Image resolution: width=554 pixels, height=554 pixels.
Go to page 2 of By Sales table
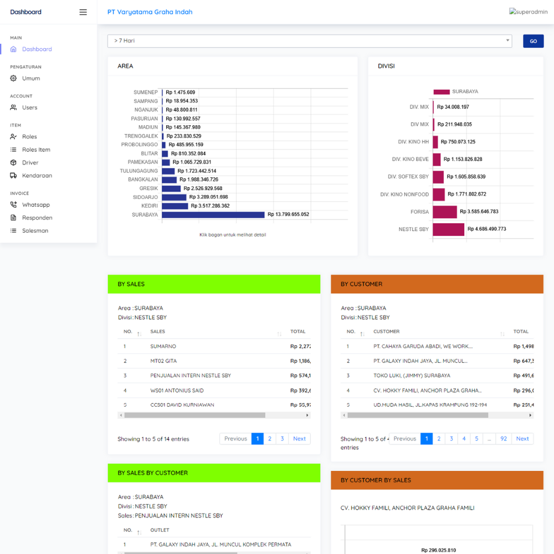(270, 439)
